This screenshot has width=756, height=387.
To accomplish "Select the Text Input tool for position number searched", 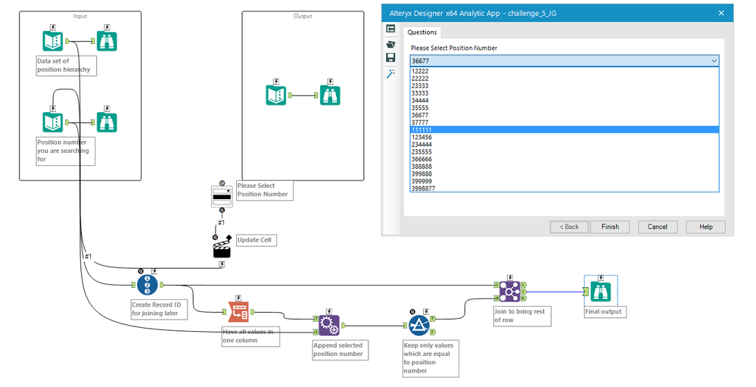I will (52, 122).
